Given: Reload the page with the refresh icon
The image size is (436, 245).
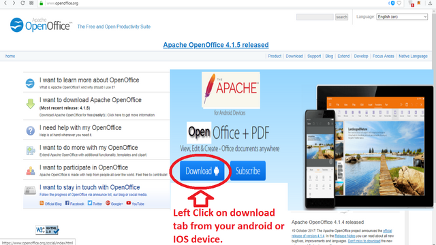Looking at the screenshot, I should pos(22,3).
